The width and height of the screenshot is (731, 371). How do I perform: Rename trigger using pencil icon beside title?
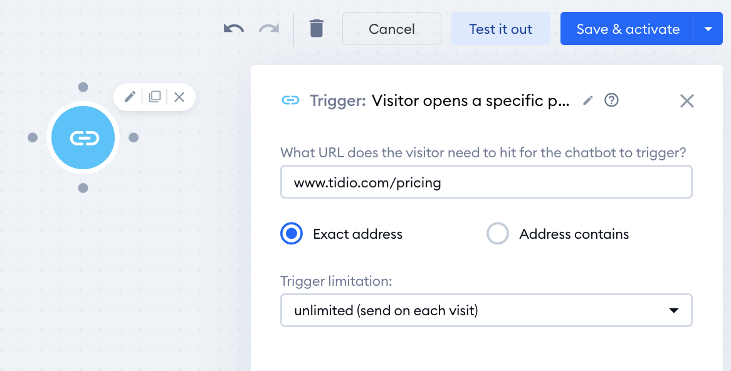point(588,100)
